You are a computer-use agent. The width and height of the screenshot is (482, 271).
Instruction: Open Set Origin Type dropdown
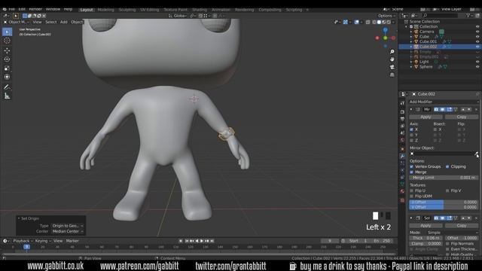pos(68,226)
